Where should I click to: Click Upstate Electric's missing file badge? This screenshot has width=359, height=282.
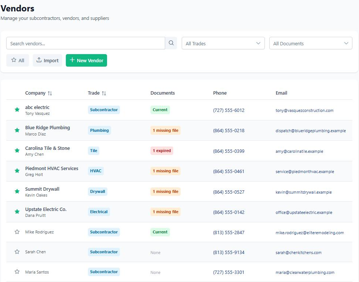[165, 212]
